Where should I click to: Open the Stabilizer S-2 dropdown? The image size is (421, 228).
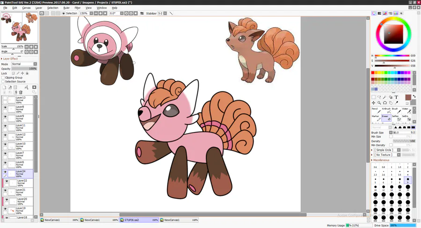165,13
